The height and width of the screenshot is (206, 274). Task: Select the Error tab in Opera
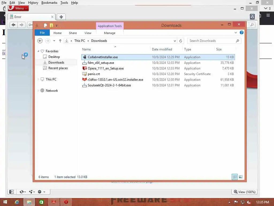(x=32, y=17)
